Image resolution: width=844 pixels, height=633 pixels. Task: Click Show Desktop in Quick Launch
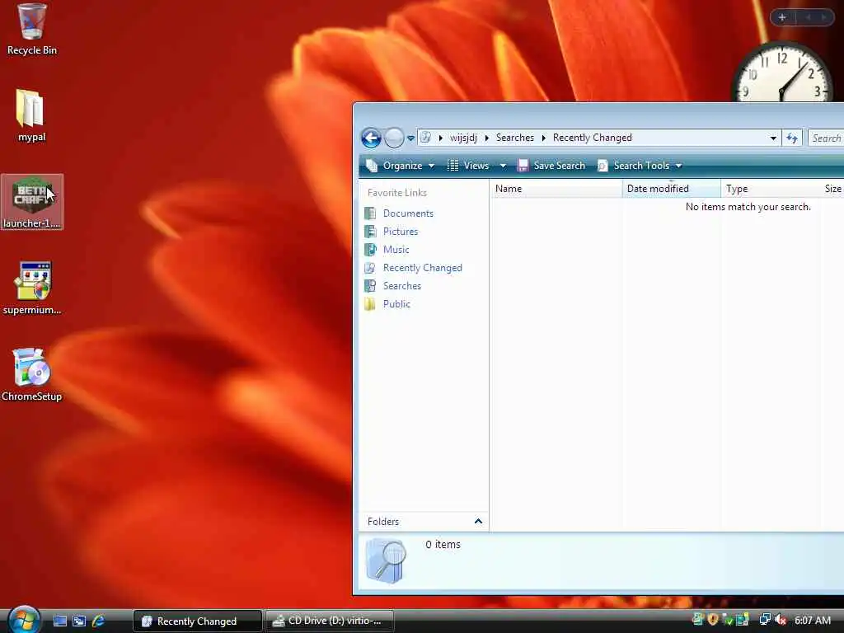coord(60,621)
